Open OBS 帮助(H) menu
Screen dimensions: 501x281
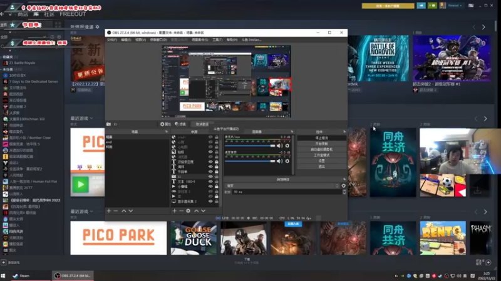[232, 40]
